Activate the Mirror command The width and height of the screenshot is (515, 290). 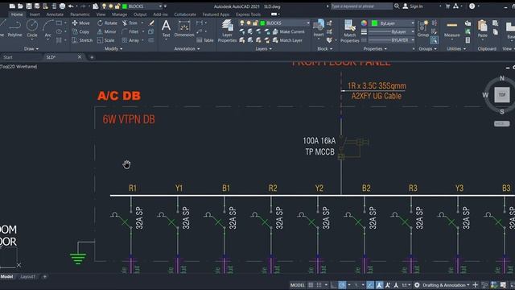[106, 31]
